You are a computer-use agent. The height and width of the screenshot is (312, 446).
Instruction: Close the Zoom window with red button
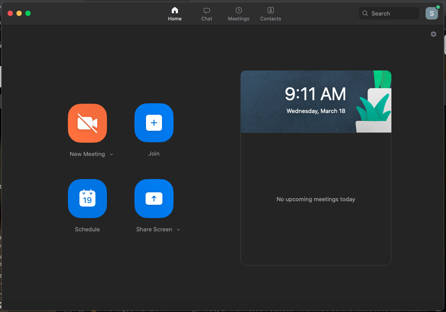10,13
